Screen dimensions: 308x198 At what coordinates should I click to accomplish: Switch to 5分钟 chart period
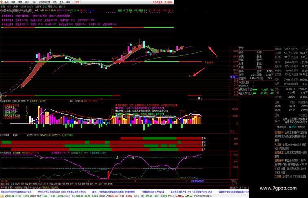click(x=15, y=7)
